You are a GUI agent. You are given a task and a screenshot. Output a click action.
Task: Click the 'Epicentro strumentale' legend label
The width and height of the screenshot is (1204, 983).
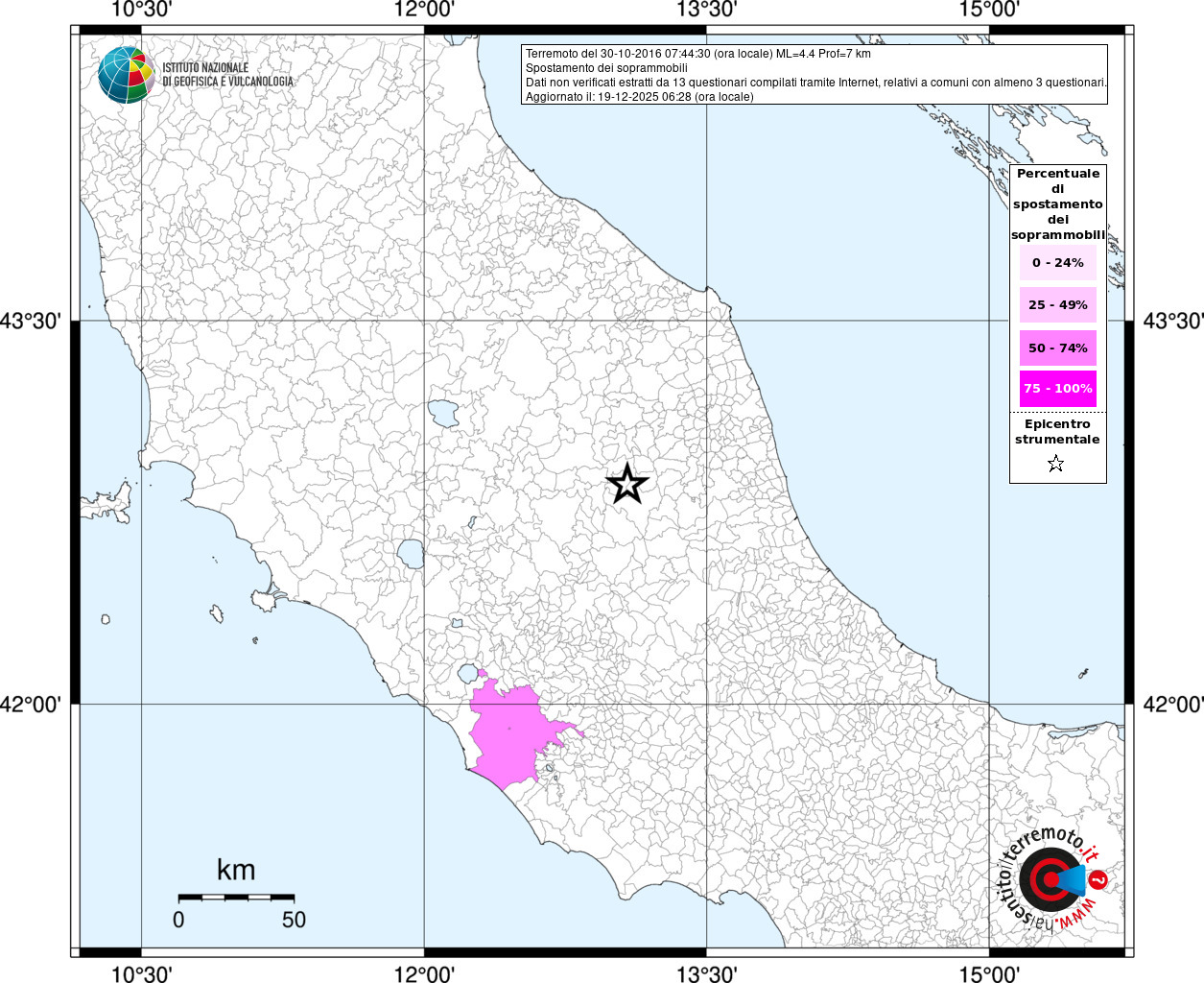[1057, 432]
